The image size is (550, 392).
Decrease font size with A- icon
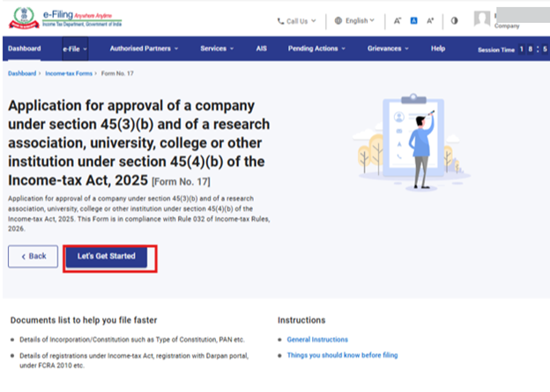coord(398,20)
